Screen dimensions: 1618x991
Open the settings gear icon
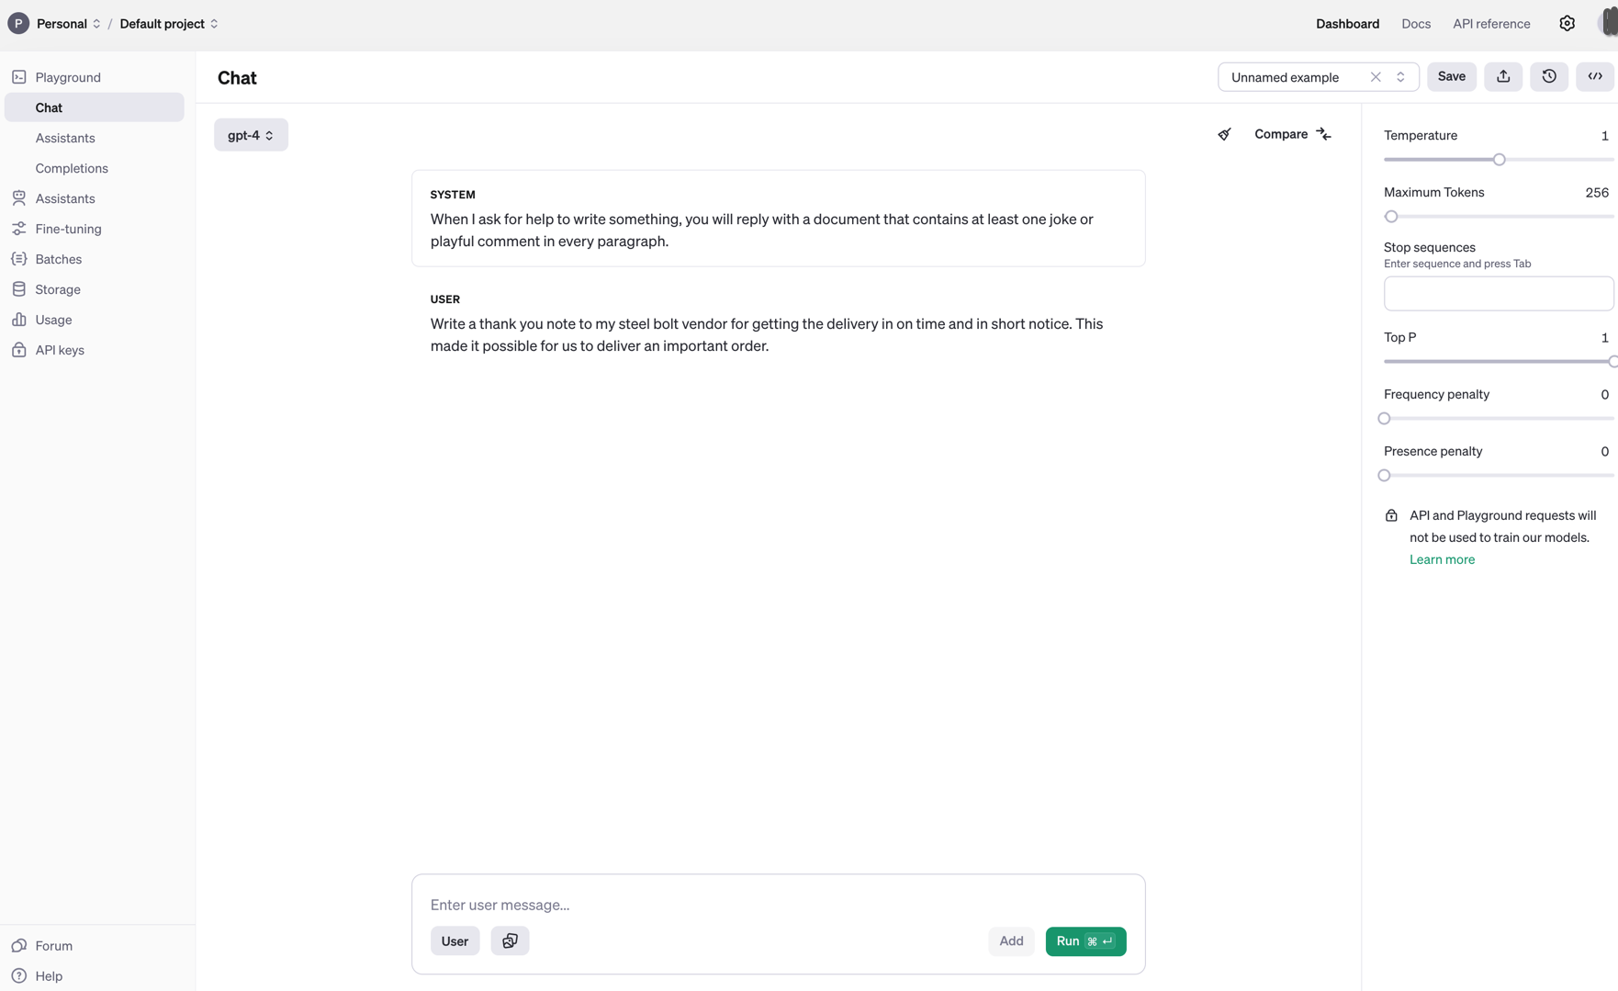[x=1567, y=24]
